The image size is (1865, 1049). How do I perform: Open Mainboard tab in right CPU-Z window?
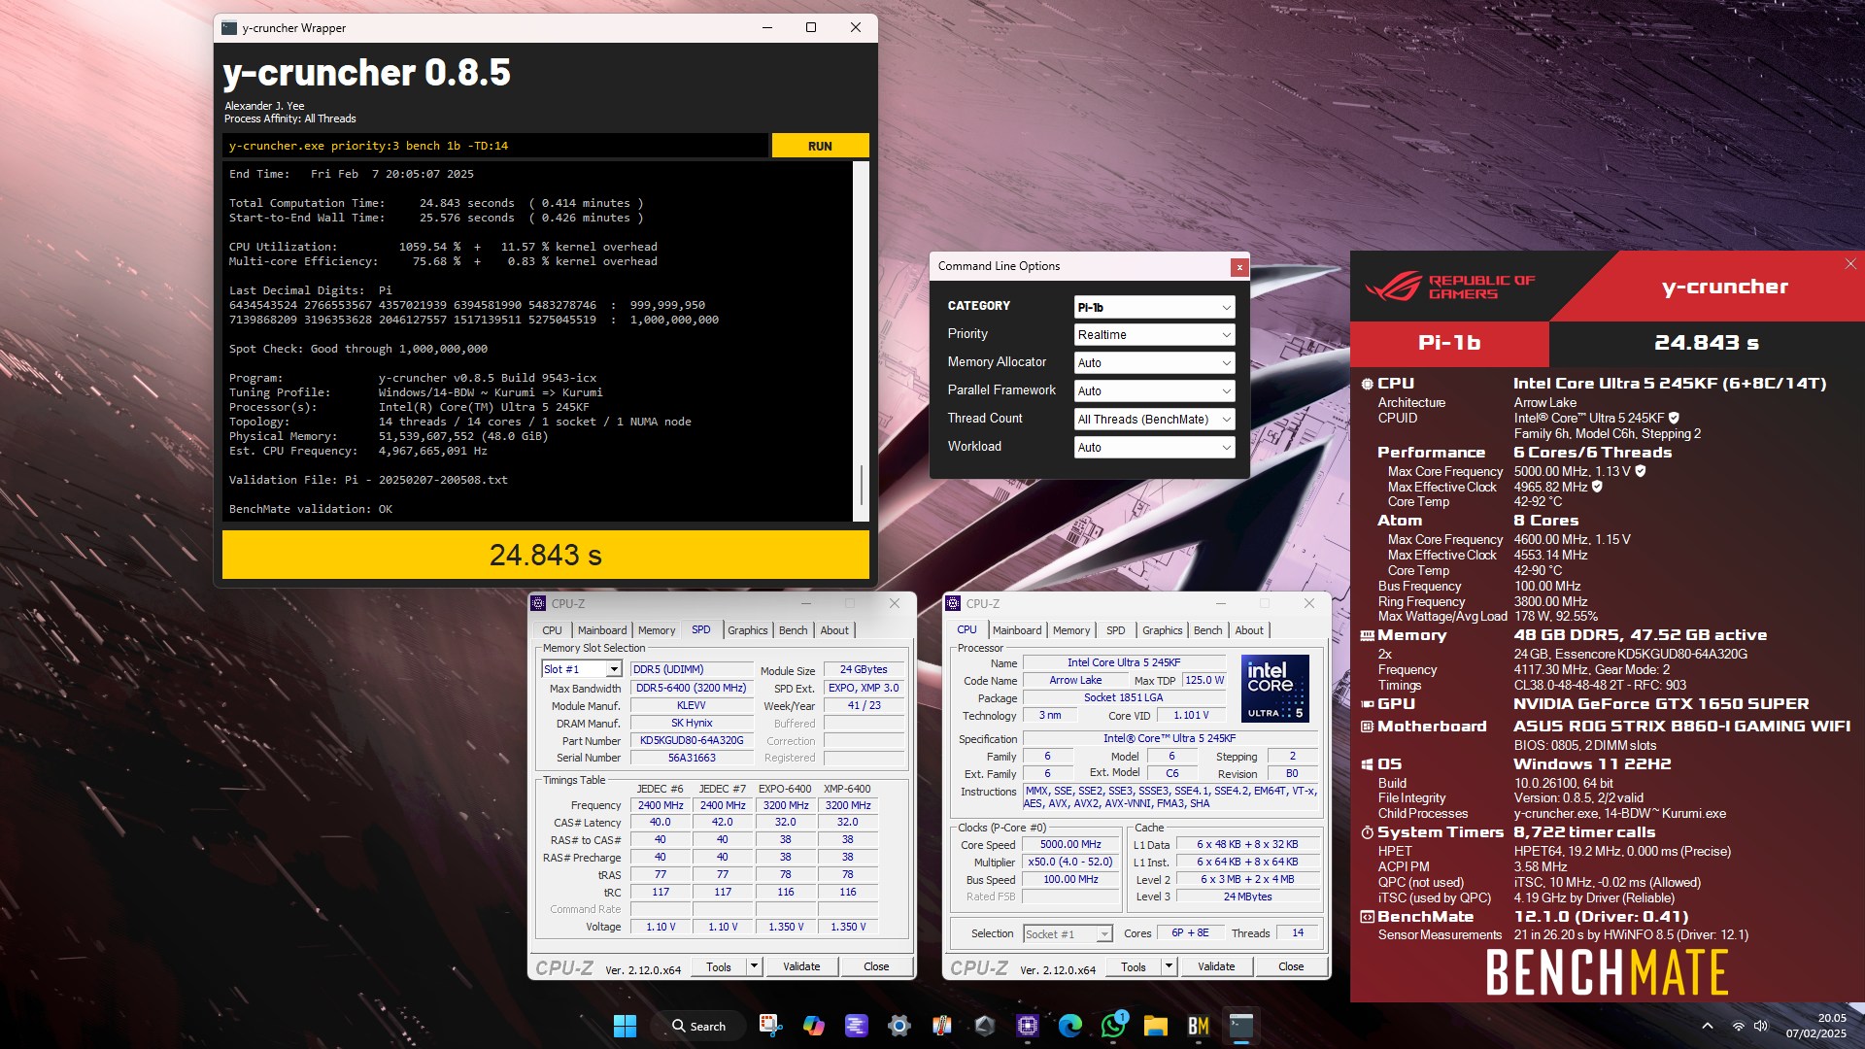(x=1017, y=630)
